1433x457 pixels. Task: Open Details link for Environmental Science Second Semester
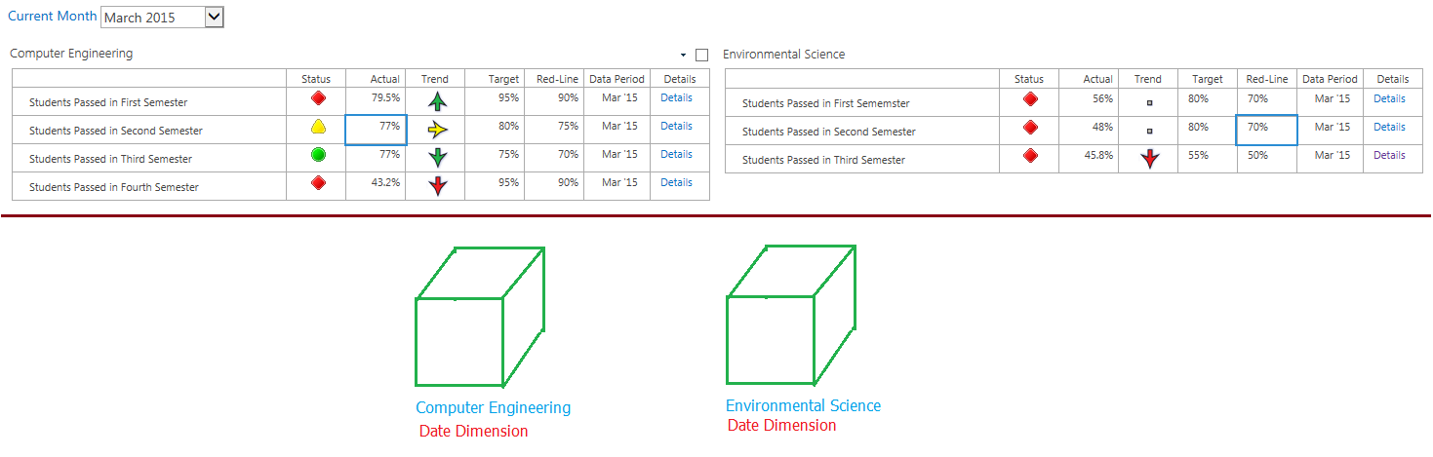tap(1389, 127)
